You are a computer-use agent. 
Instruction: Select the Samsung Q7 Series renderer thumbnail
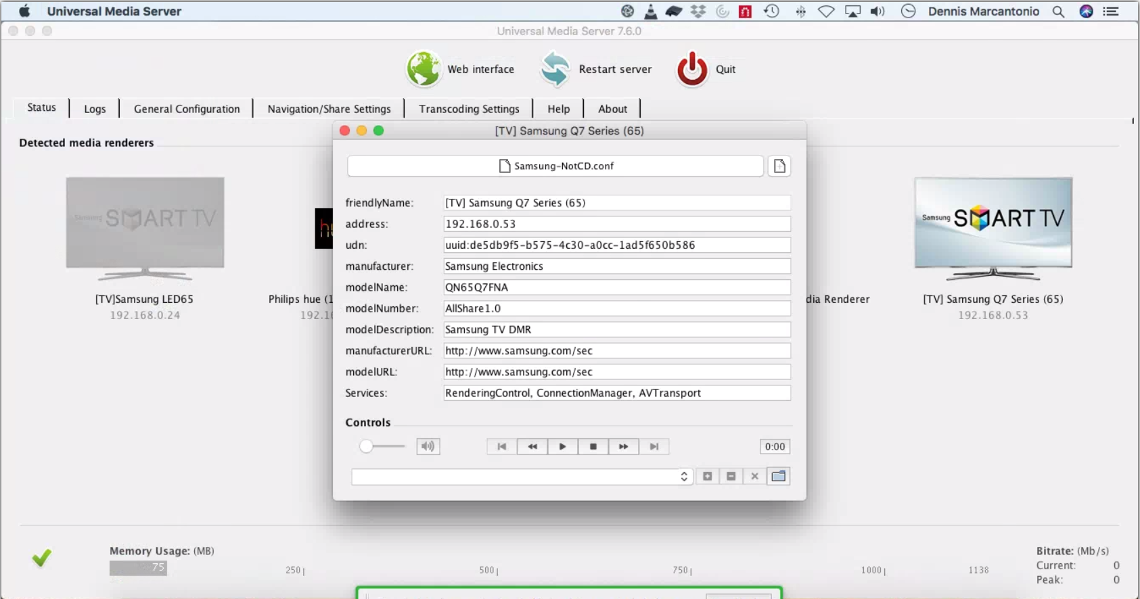[993, 229]
